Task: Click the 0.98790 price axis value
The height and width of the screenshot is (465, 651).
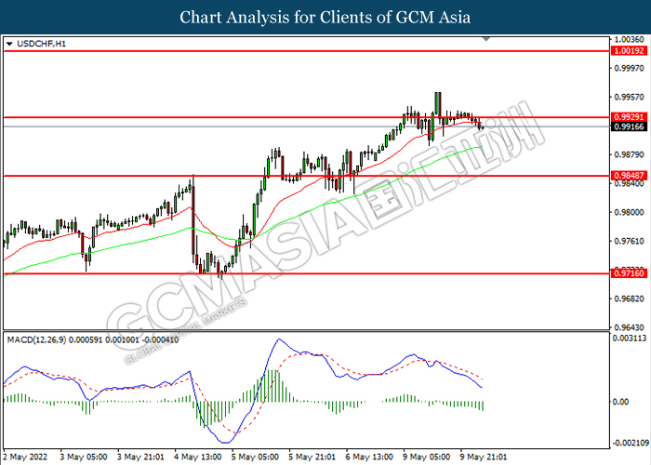Action: click(x=630, y=154)
